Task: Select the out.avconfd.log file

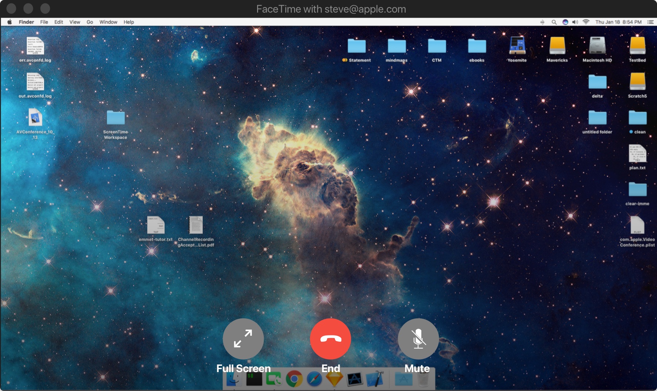Action: [35, 86]
